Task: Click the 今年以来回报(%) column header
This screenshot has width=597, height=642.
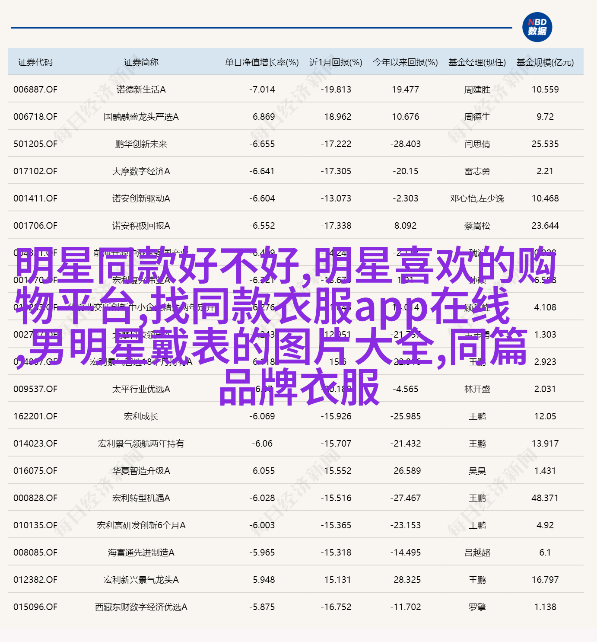Action: click(405, 62)
